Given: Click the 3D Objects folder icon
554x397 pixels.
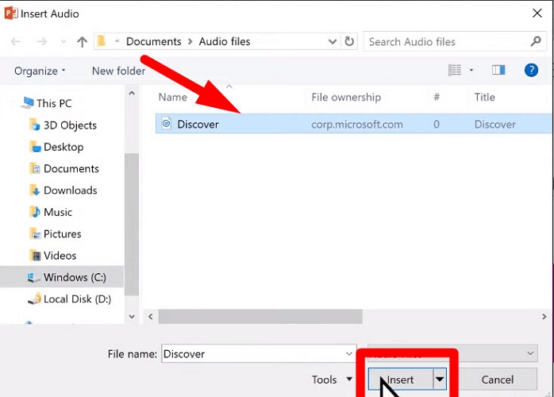Looking at the screenshot, I should coord(35,125).
